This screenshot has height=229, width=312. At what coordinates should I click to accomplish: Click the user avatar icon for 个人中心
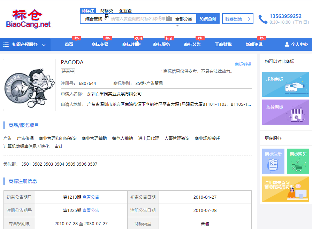(x=287, y=44)
